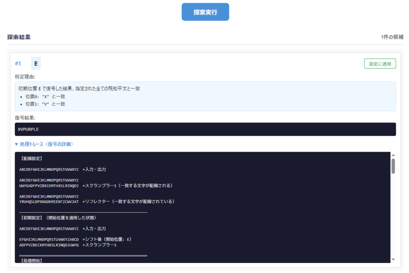The width and height of the screenshot is (409, 273).
Task: Click the trace panel scrollbar thumb
Action: point(393,166)
